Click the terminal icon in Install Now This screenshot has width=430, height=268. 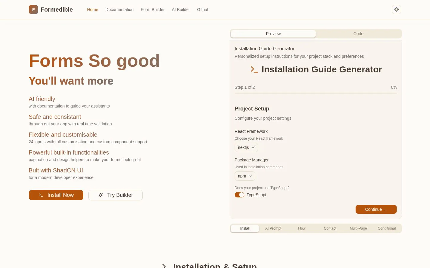[x=41, y=195]
